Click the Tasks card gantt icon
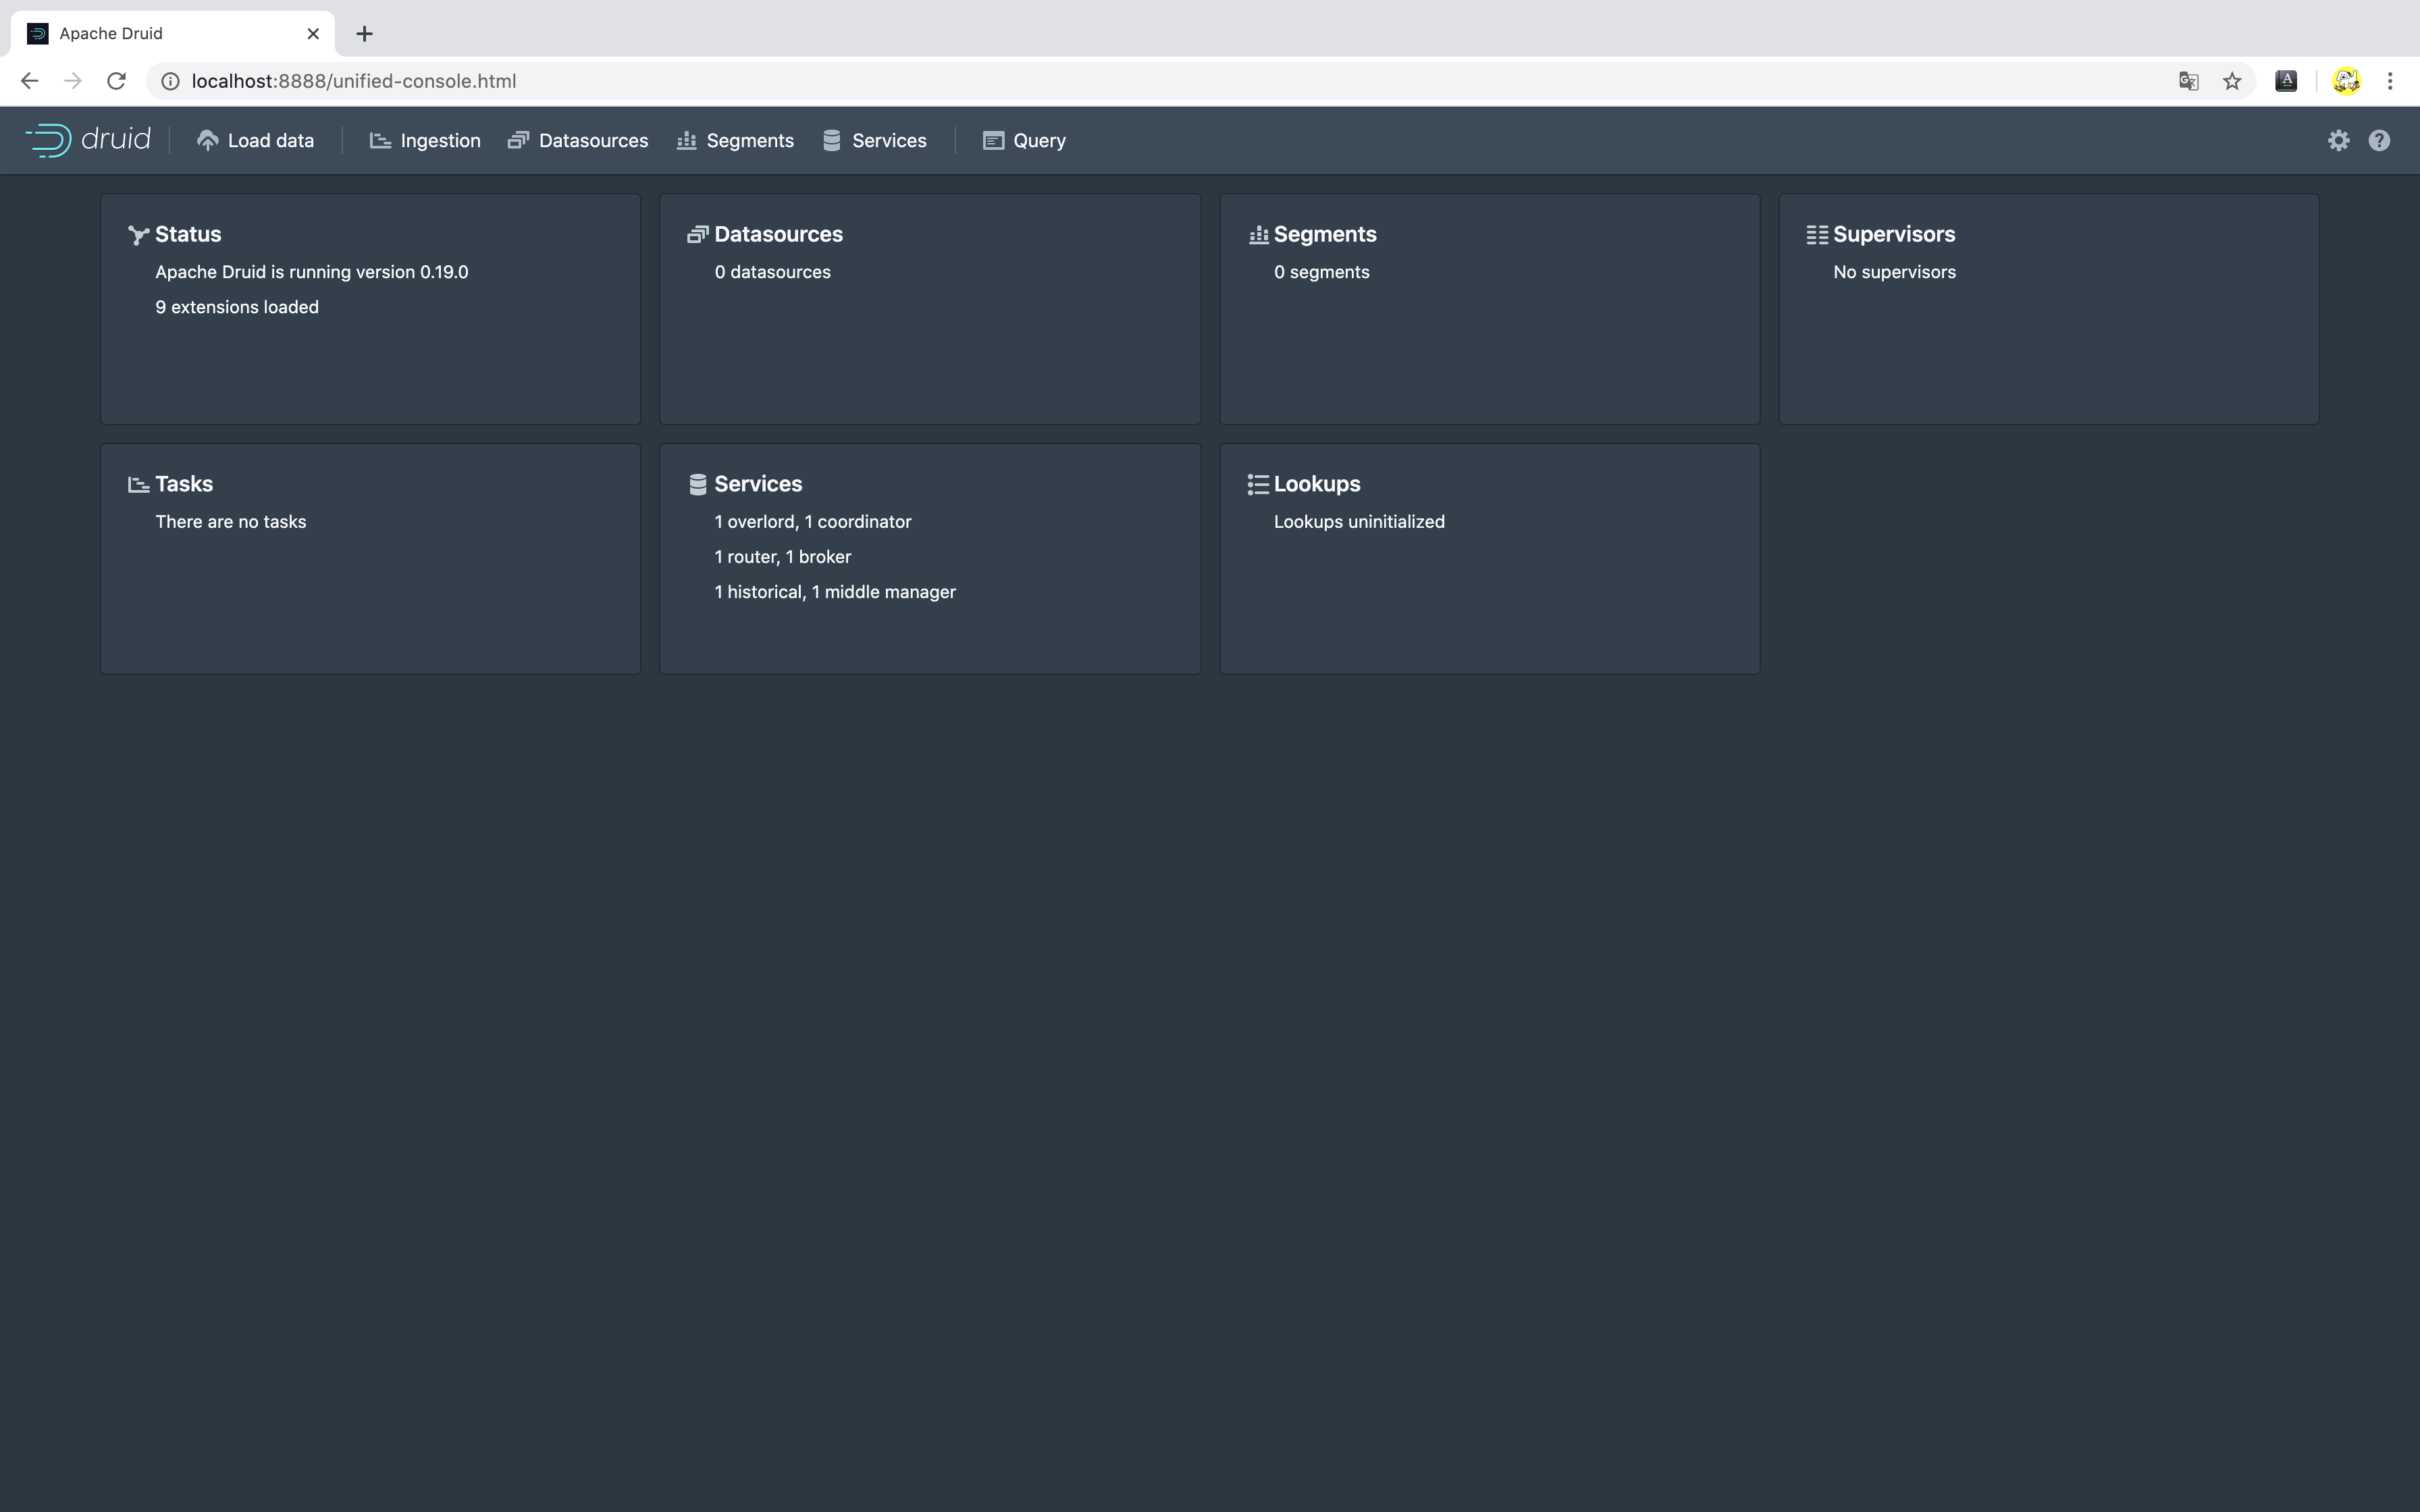Image resolution: width=2420 pixels, height=1512 pixels. point(138,485)
